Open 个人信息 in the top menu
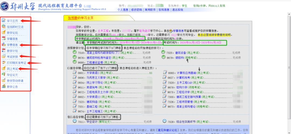The width and height of the screenshot is (291, 134). (x=123, y=10)
